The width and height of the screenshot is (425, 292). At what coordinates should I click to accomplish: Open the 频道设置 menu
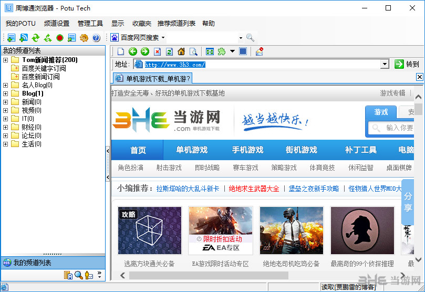pos(57,24)
